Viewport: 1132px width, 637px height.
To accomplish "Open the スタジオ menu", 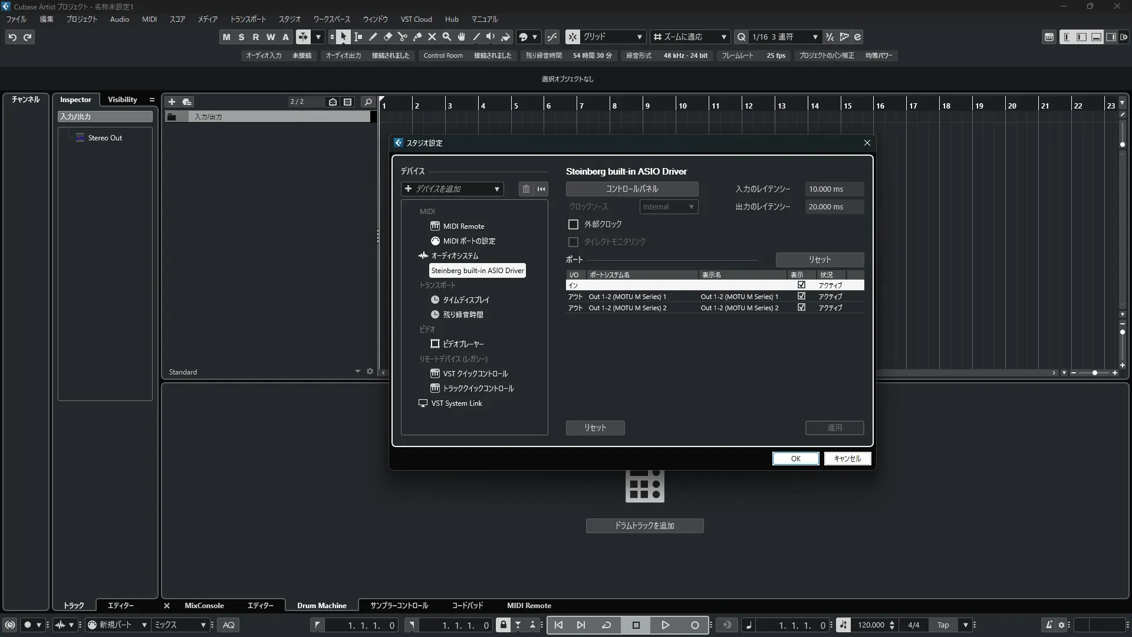I will 289,19.
